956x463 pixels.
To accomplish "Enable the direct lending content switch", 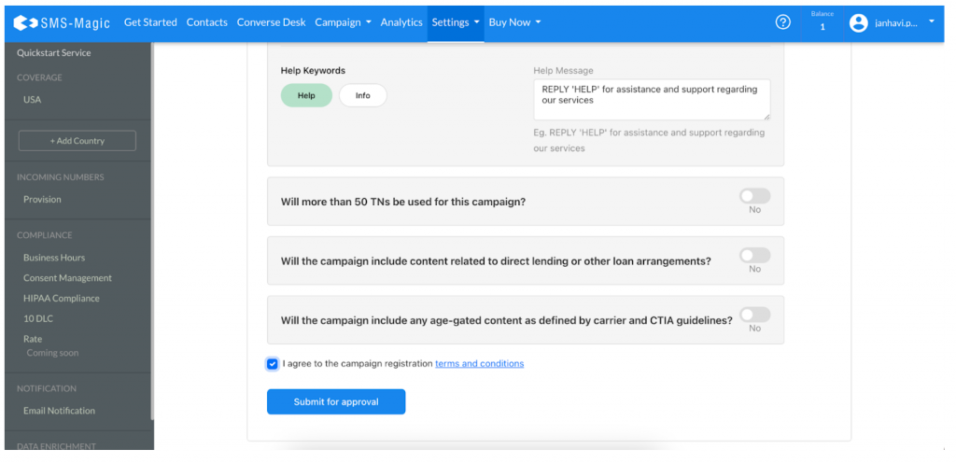I will pos(754,256).
